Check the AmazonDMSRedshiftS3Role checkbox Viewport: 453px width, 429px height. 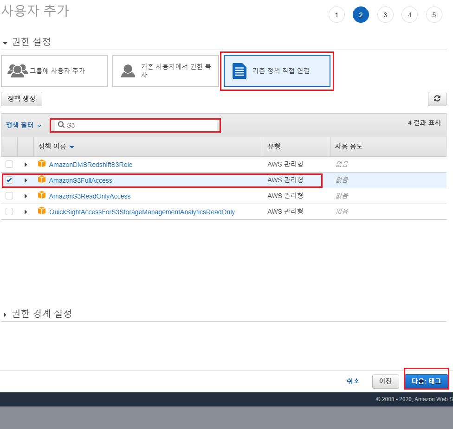(9, 164)
